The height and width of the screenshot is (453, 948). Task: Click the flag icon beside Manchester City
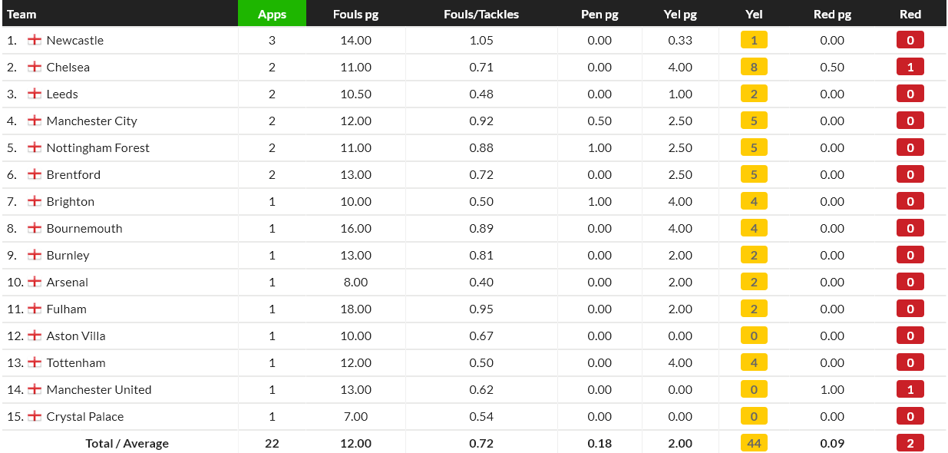point(35,121)
